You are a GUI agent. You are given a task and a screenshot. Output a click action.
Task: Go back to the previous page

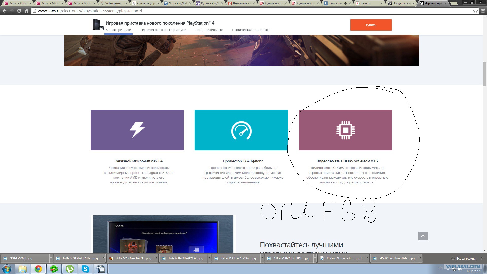(x=4, y=11)
